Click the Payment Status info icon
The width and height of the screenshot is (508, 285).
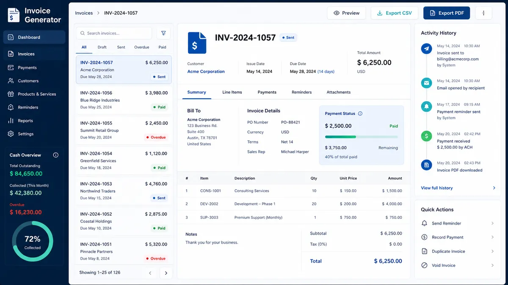[x=360, y=114]
